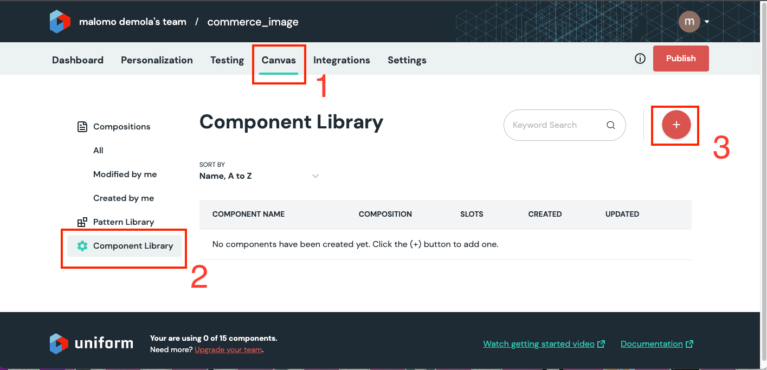Click the Publish button
Viewport: 767px width, 370px height.
pos(681,59)
